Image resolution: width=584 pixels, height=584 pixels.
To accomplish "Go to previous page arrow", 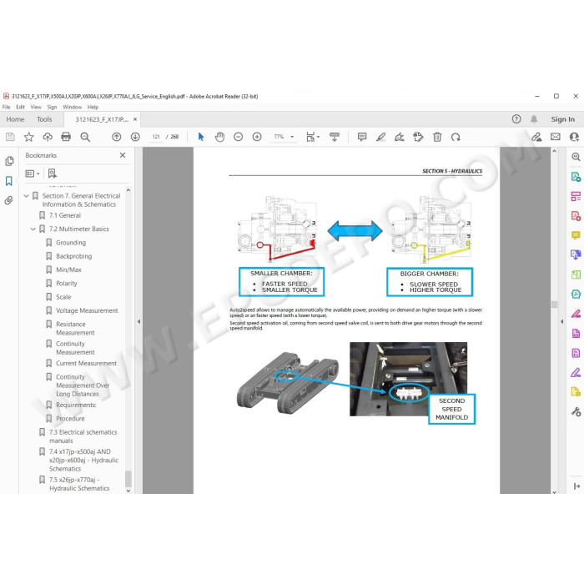I will pyautogui.click(x=117, y=137).
